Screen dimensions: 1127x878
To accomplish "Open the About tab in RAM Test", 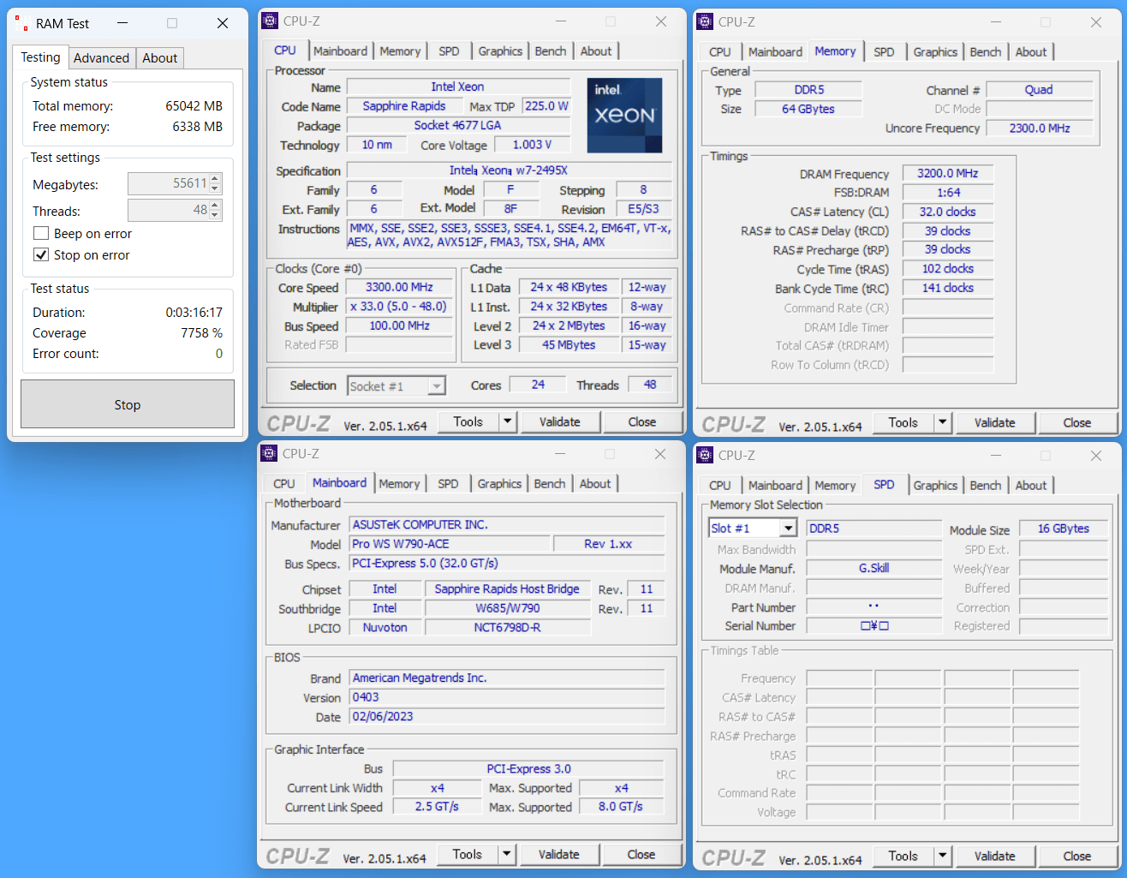I will coord(159,58).
